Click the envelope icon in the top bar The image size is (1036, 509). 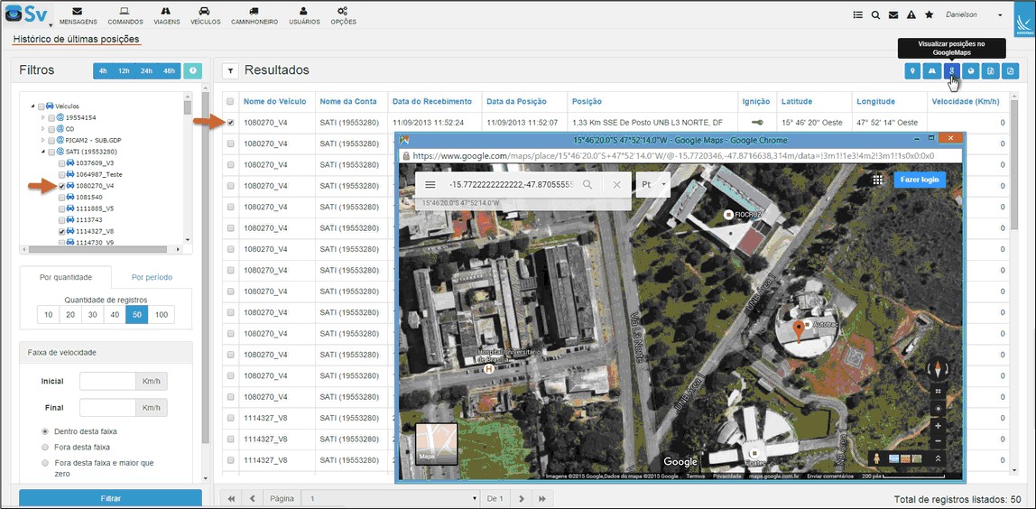(893, 14)
